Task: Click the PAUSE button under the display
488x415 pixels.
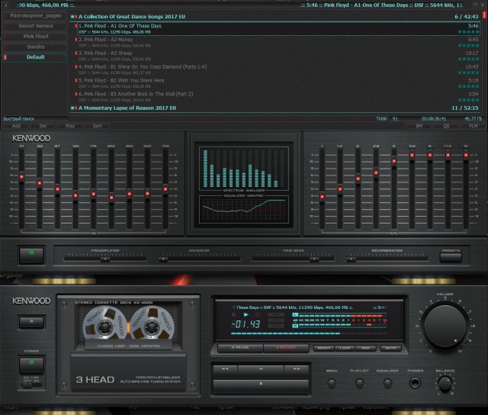Action: pos(240,348)
